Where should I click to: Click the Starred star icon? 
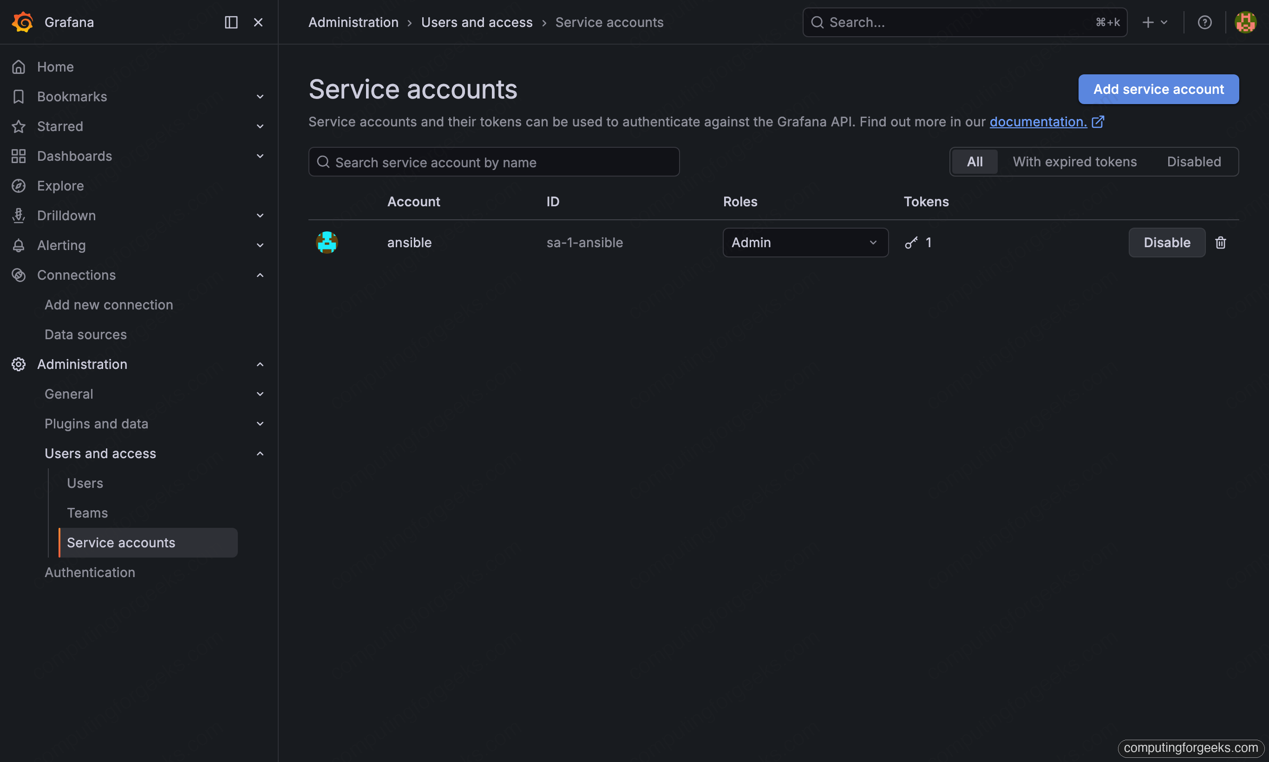coord(19,126)
